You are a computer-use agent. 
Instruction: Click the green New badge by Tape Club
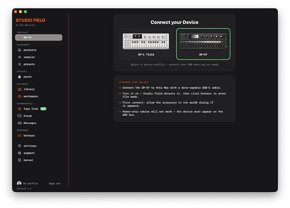tap(43, 109)
